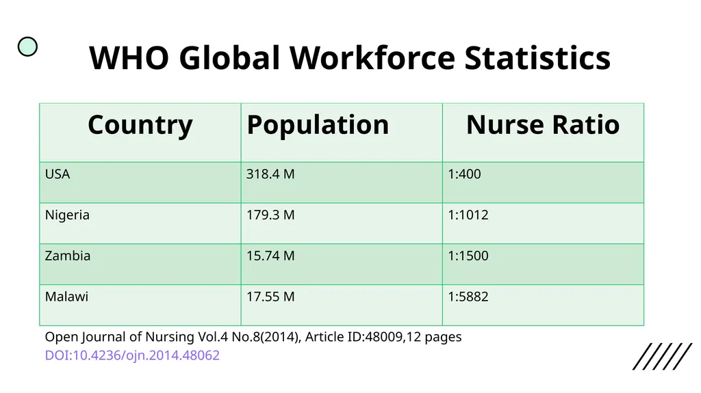Select the '1:400' nurse ratio cell
701x393 pixels.
pyautogui.click(x=543, y=182)
